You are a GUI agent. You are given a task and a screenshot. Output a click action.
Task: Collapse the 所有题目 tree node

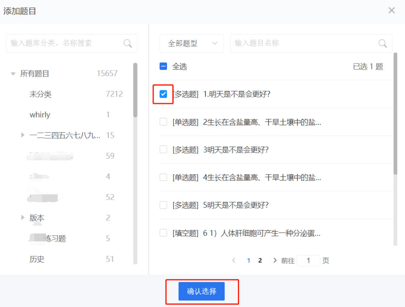point(13,74)
